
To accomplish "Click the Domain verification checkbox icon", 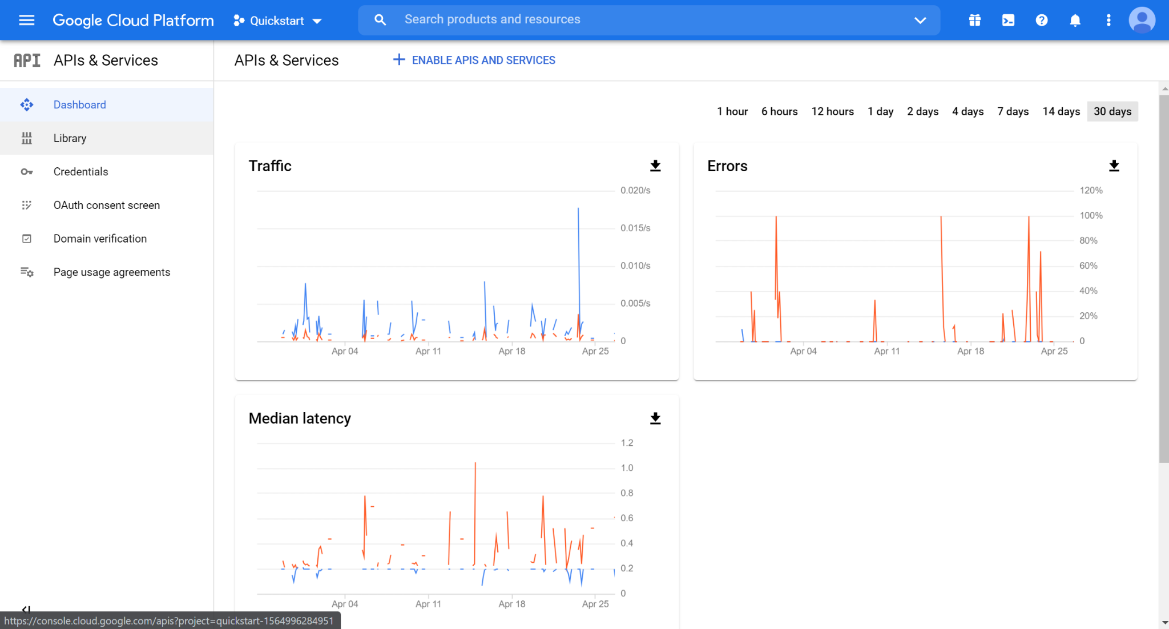I will pyautogui.click(x=26, y=239).
